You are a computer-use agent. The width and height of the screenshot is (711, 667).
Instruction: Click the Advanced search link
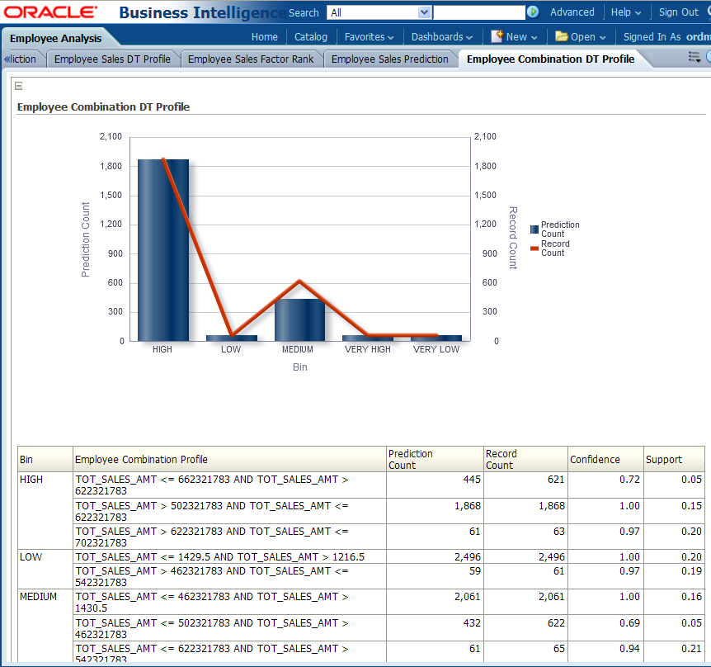[572, 12]
